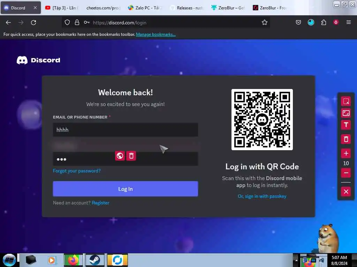
Task: Open the Windows Start button
Action: 9,260
